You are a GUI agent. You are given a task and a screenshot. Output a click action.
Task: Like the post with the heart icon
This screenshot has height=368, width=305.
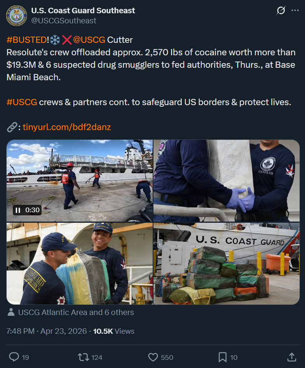[x=153, y=357]
